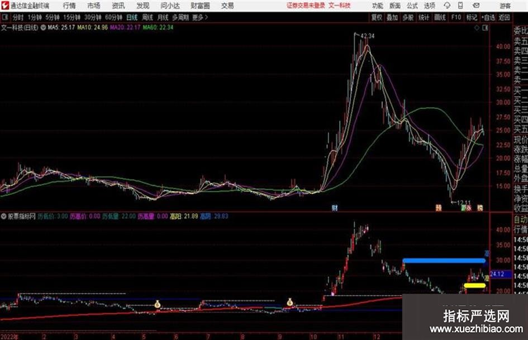The image size is (528, 340).
Task: Expand the 更多 more periods dropdown
Action: (200, 17)
